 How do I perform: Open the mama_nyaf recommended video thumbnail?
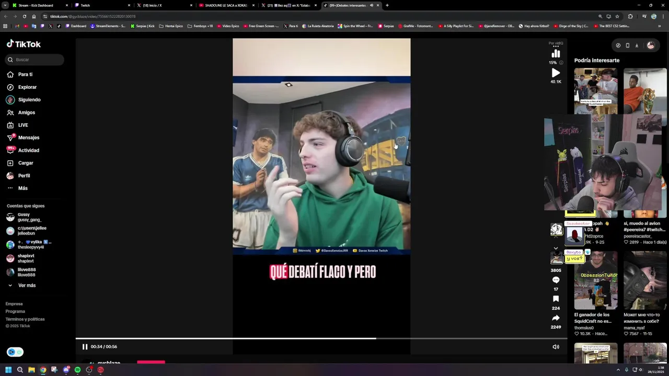coord(645,280)
